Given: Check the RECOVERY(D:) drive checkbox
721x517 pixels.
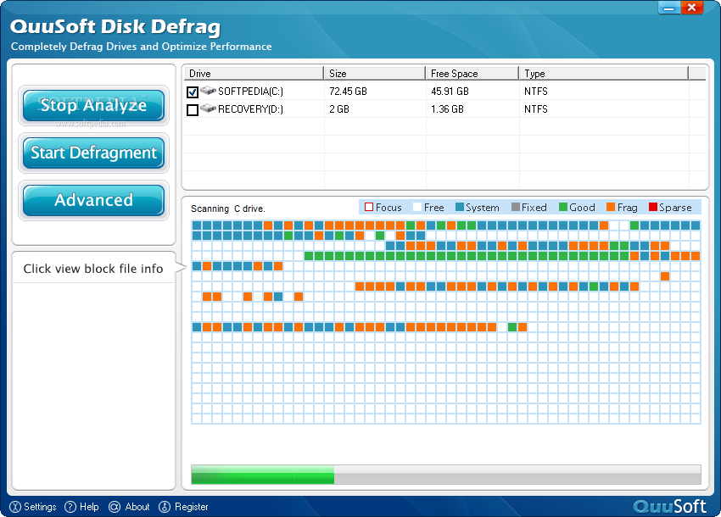Looking at the screenshot, I should (x=193, y=110).
